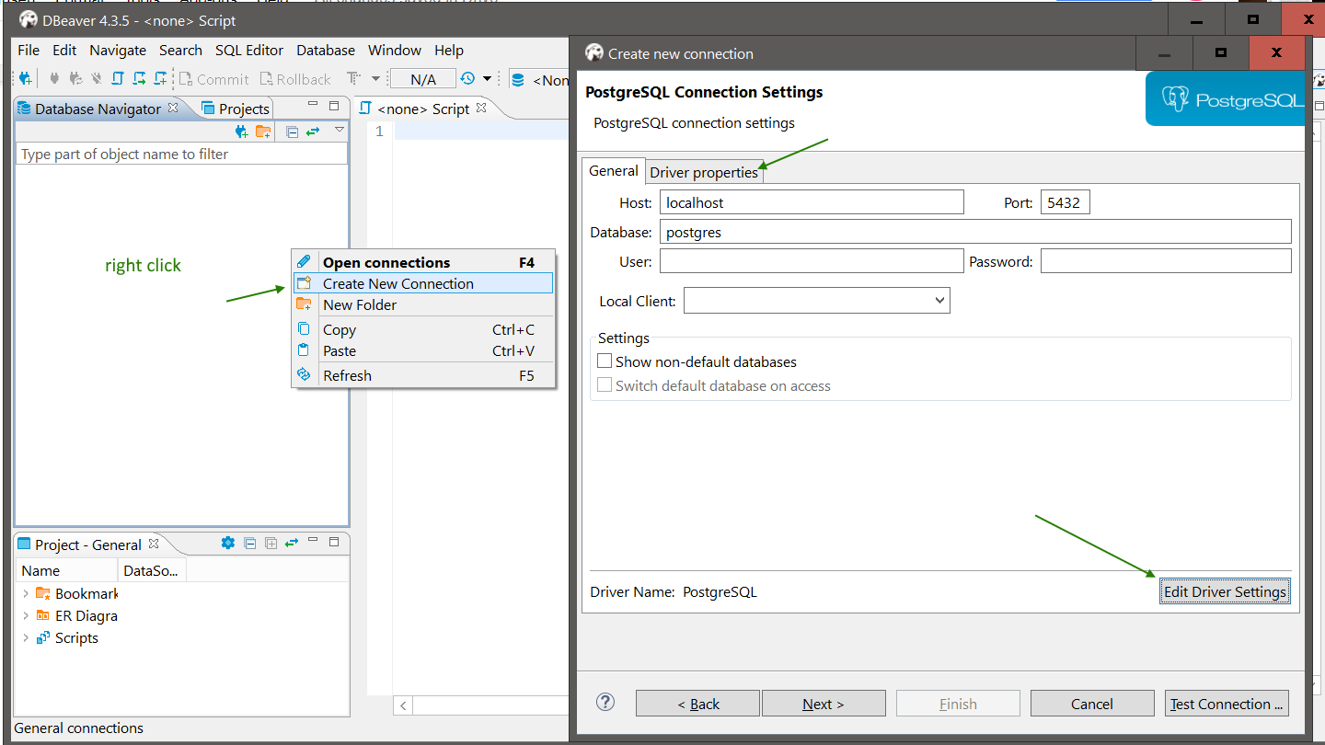
Task: Minimize the Database Navigator panel
Action: [313, 104]
